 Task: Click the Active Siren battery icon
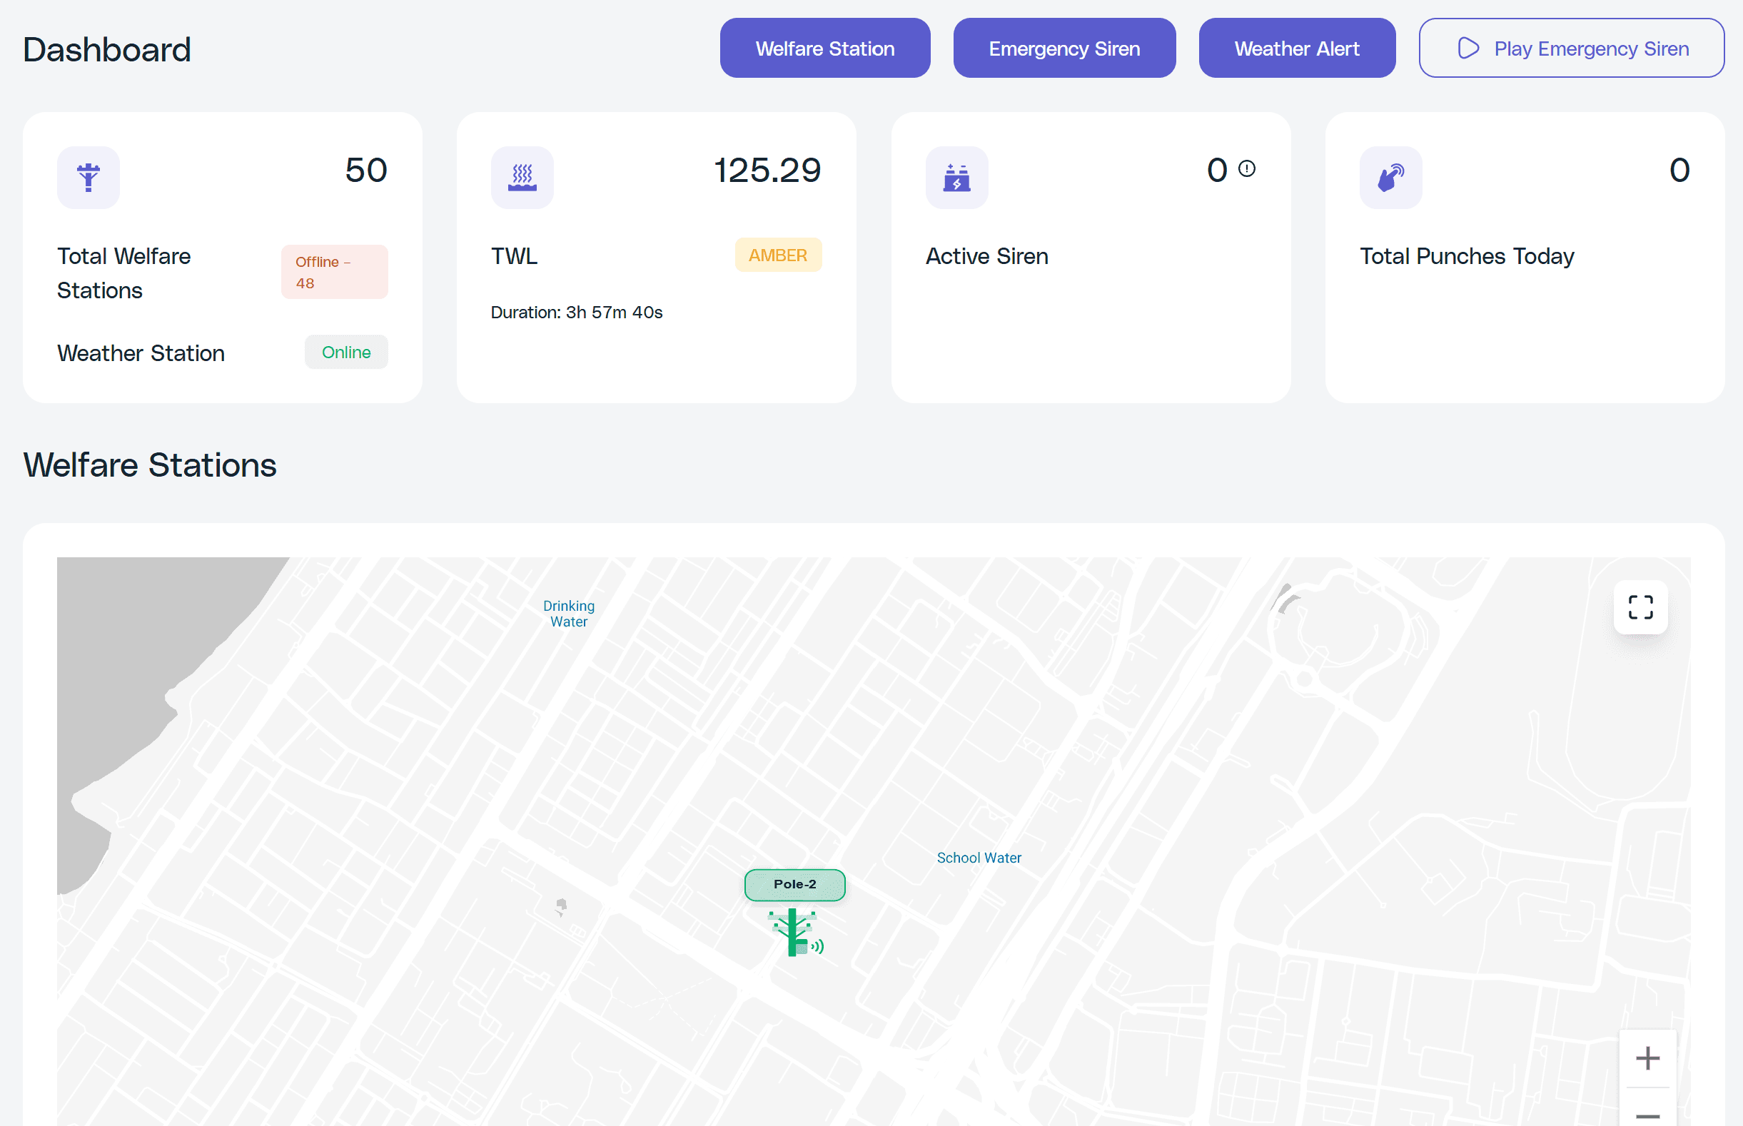point(956,178)
